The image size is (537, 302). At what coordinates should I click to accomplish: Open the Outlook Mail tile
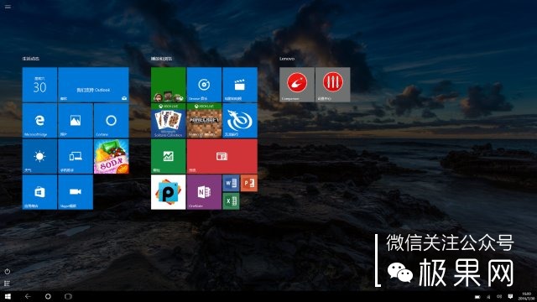tap(93, 85)
